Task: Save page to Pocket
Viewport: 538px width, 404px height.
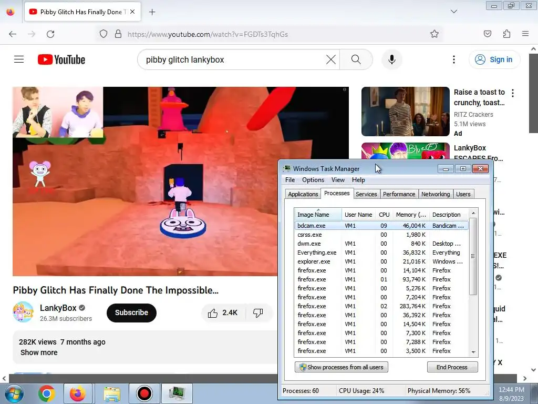Action: click(x=487, y=34)
